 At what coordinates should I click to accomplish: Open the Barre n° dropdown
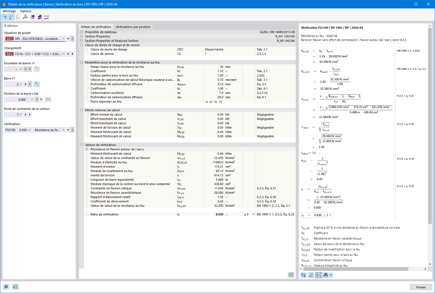pyautogui.click(x=20, y=84)
